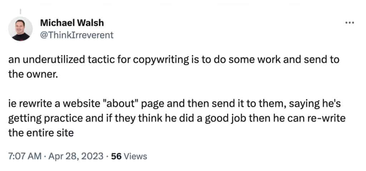Click Michael Walsh's profile avatar
The image size is (366, 171).
[20, 30]
